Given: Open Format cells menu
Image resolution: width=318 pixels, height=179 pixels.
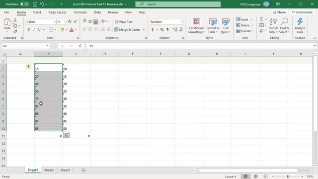Looking at the screenshot, I should (244, 31).
